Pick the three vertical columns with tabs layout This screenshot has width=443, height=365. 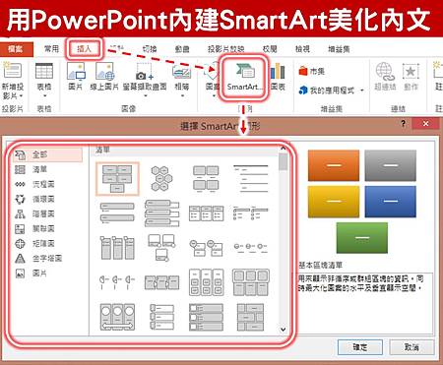click(117, 248)
